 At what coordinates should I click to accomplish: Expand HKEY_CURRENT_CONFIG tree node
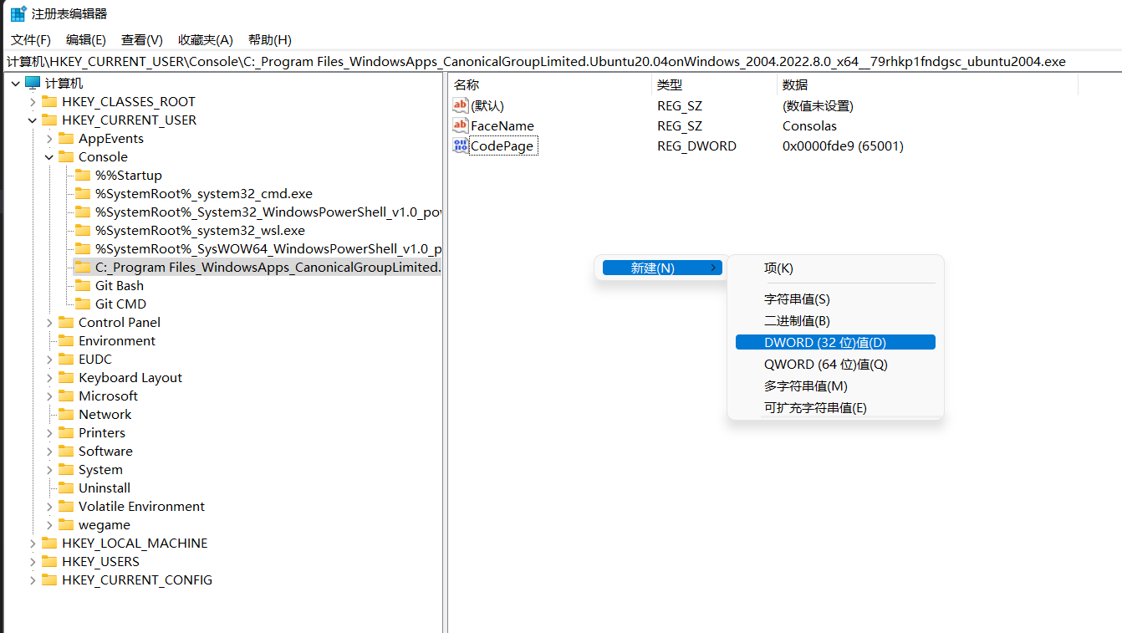click(x=33, y=579)
